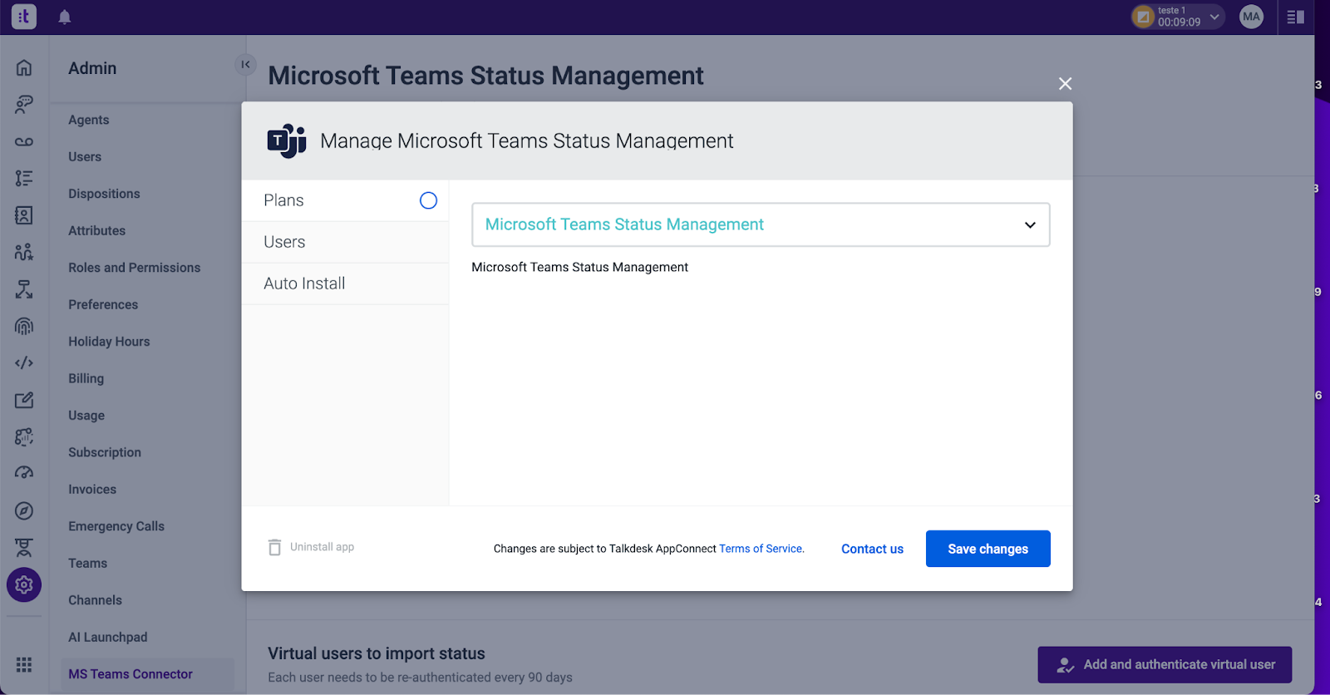Click the Admin gear icon
The width and height of the screenshot is (1330, 695).
(x=24, y=584)
